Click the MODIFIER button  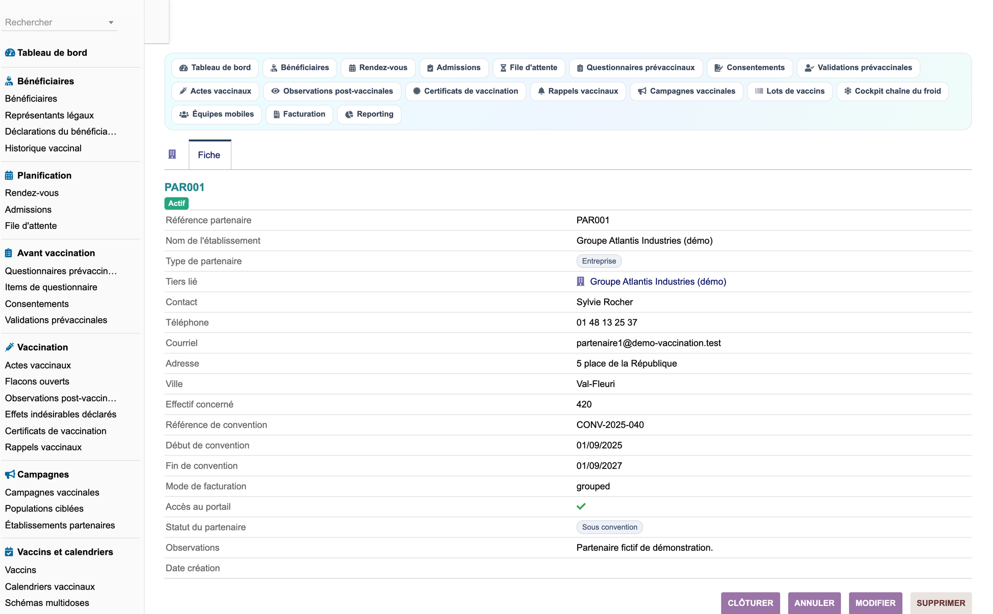[x=875, y=603]
